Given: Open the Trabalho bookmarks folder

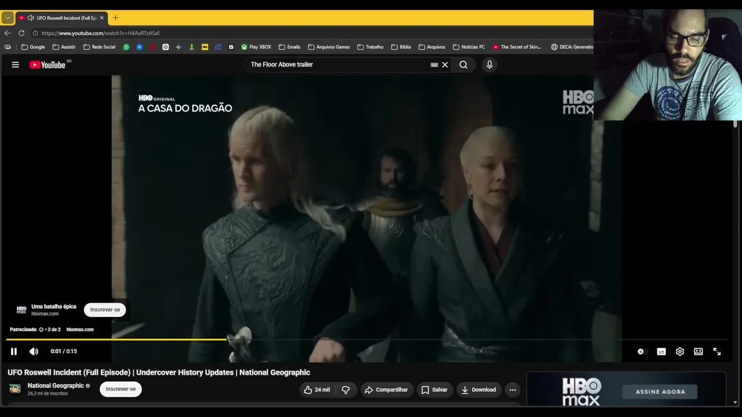Looking at the screenshot, I should pyautogui.click(x=370, y=47).
